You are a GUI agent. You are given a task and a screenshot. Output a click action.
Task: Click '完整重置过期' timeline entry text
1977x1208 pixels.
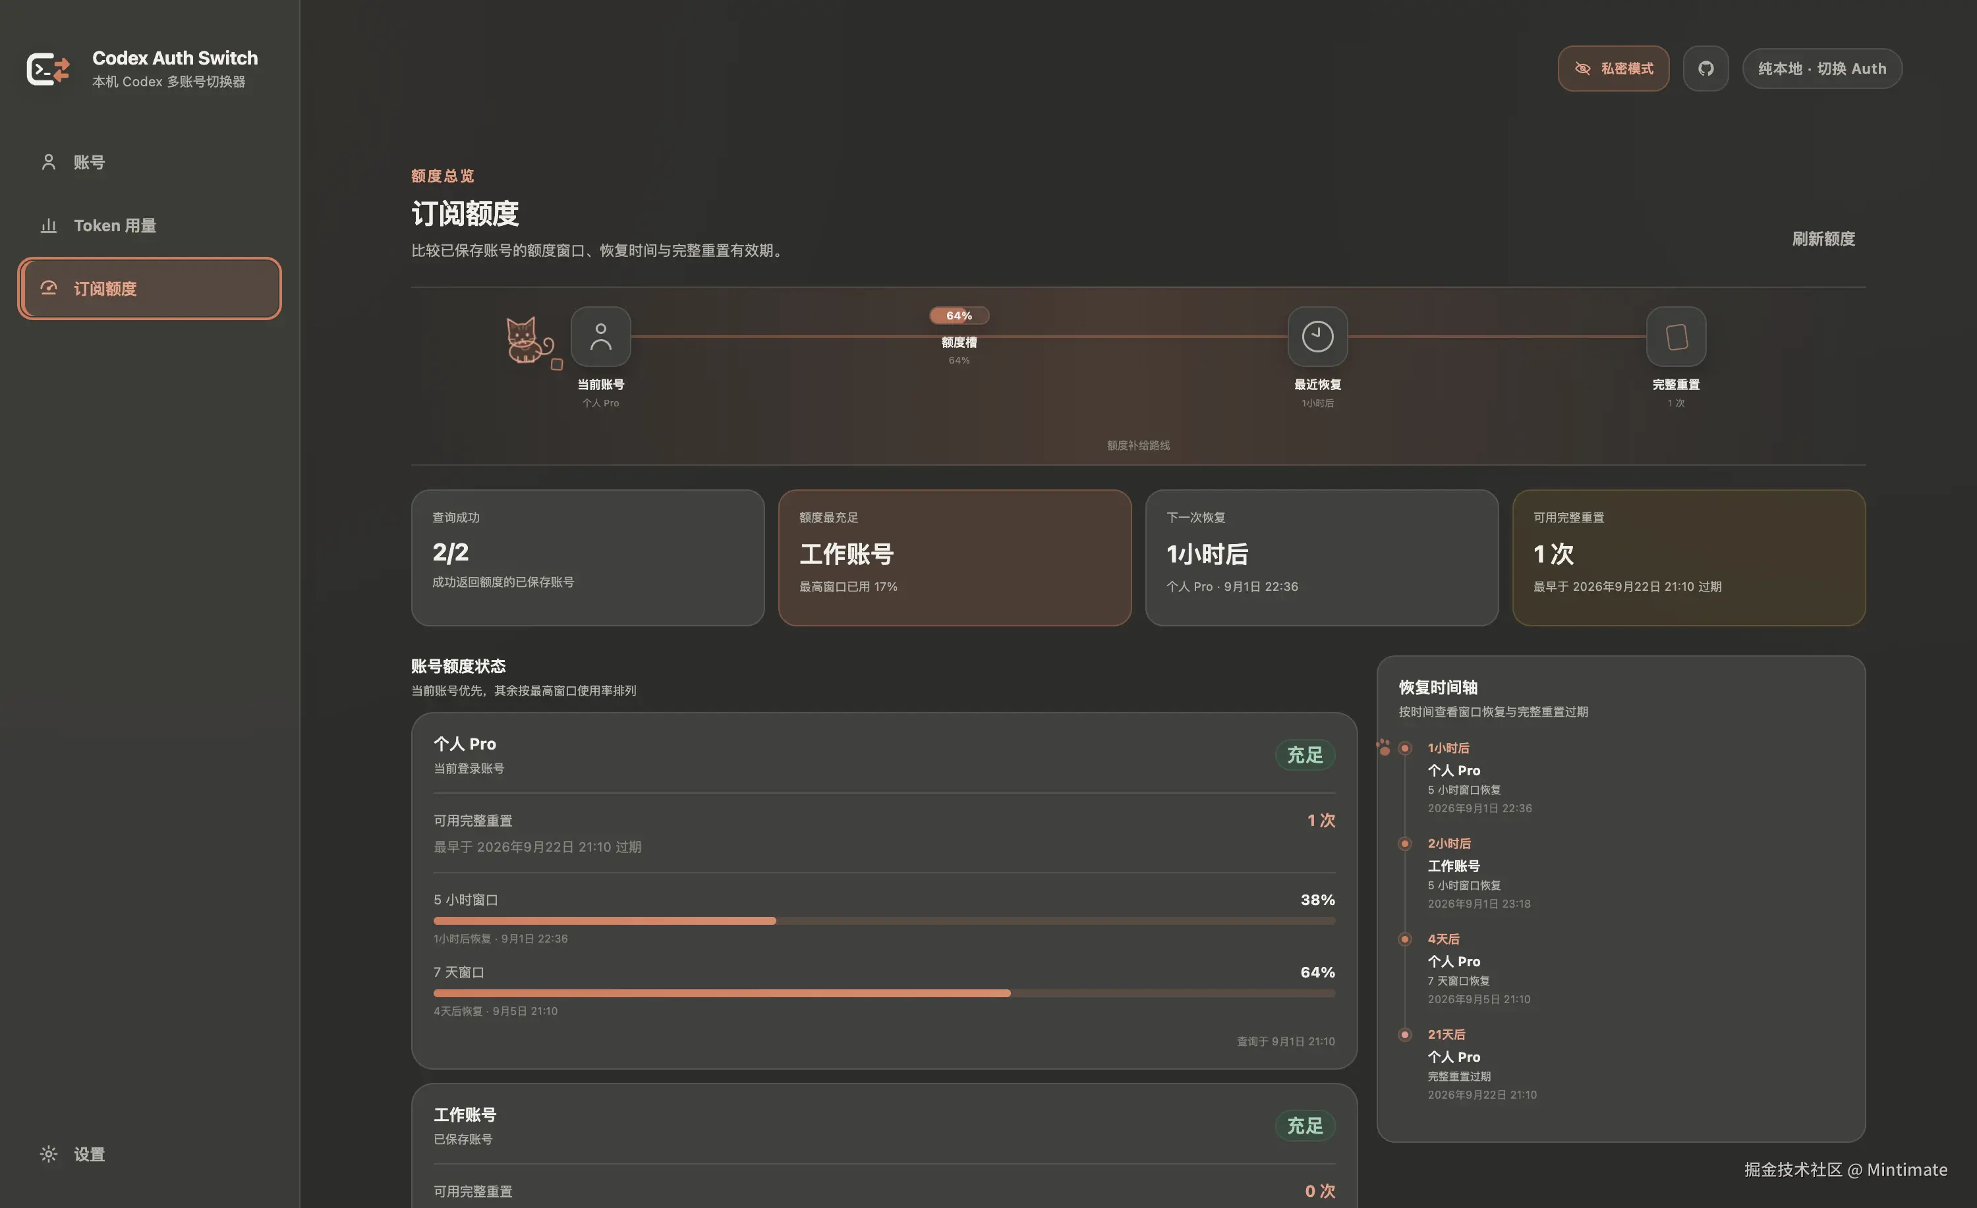tap(1458, 1076)
